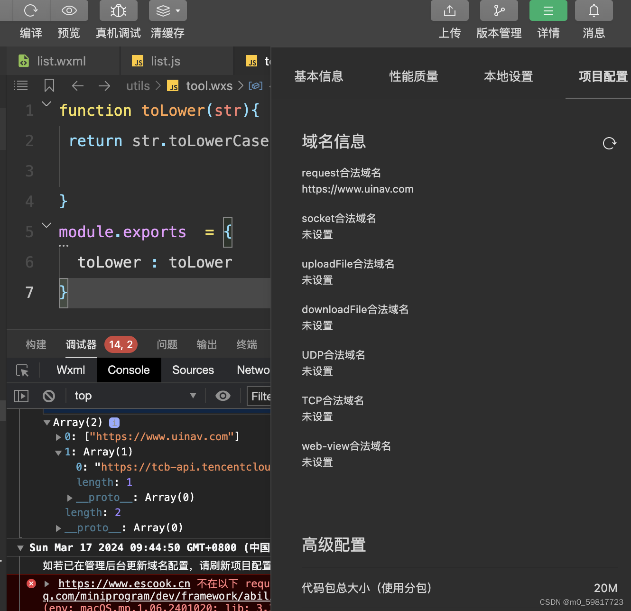631x611 pixels.
Task: Collapse the module.exports block at line 5
Action: pos(46,225)
